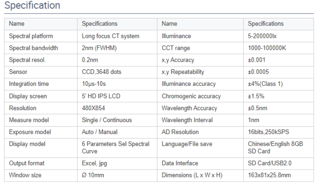Screen dimensions: 319x185
Task: Click the SD Card/USB2.0 data interface value
Action: pos(270,163)
